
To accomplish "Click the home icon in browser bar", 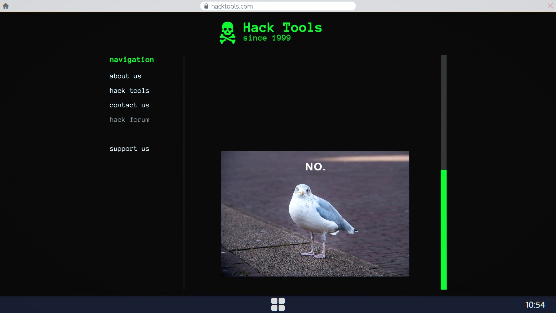I will (6, 6).
